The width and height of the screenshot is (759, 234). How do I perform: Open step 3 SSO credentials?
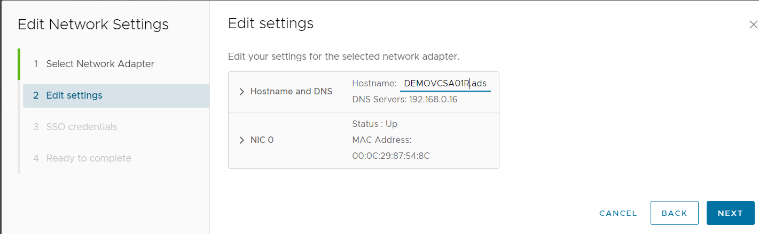(81, 127)
